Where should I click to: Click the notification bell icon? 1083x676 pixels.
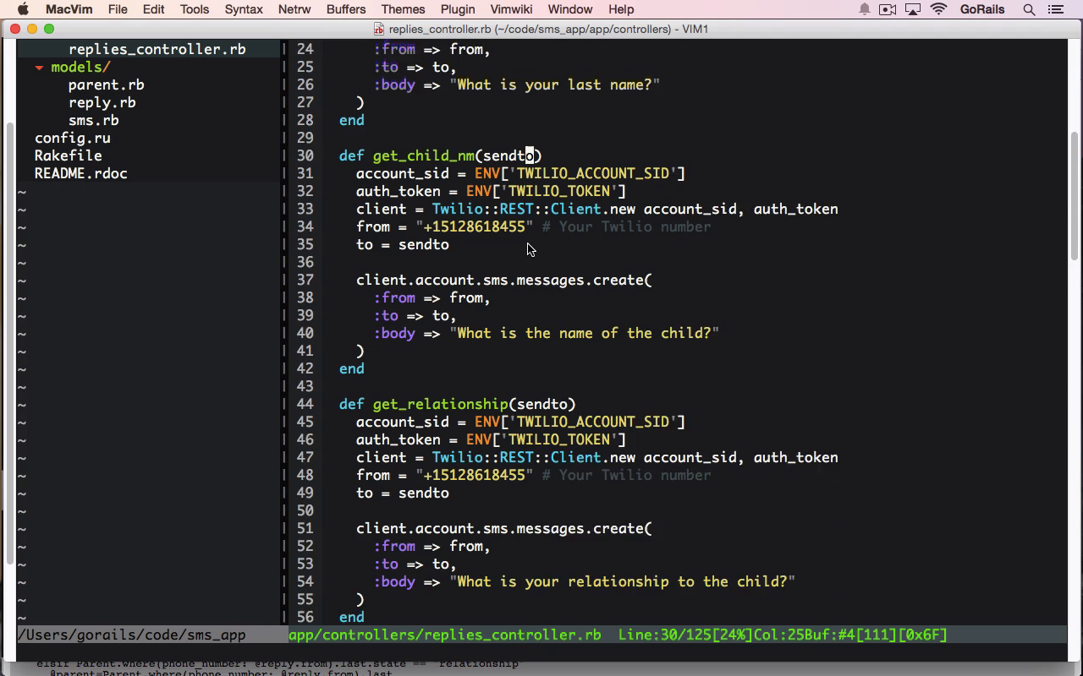coord(865,9)
